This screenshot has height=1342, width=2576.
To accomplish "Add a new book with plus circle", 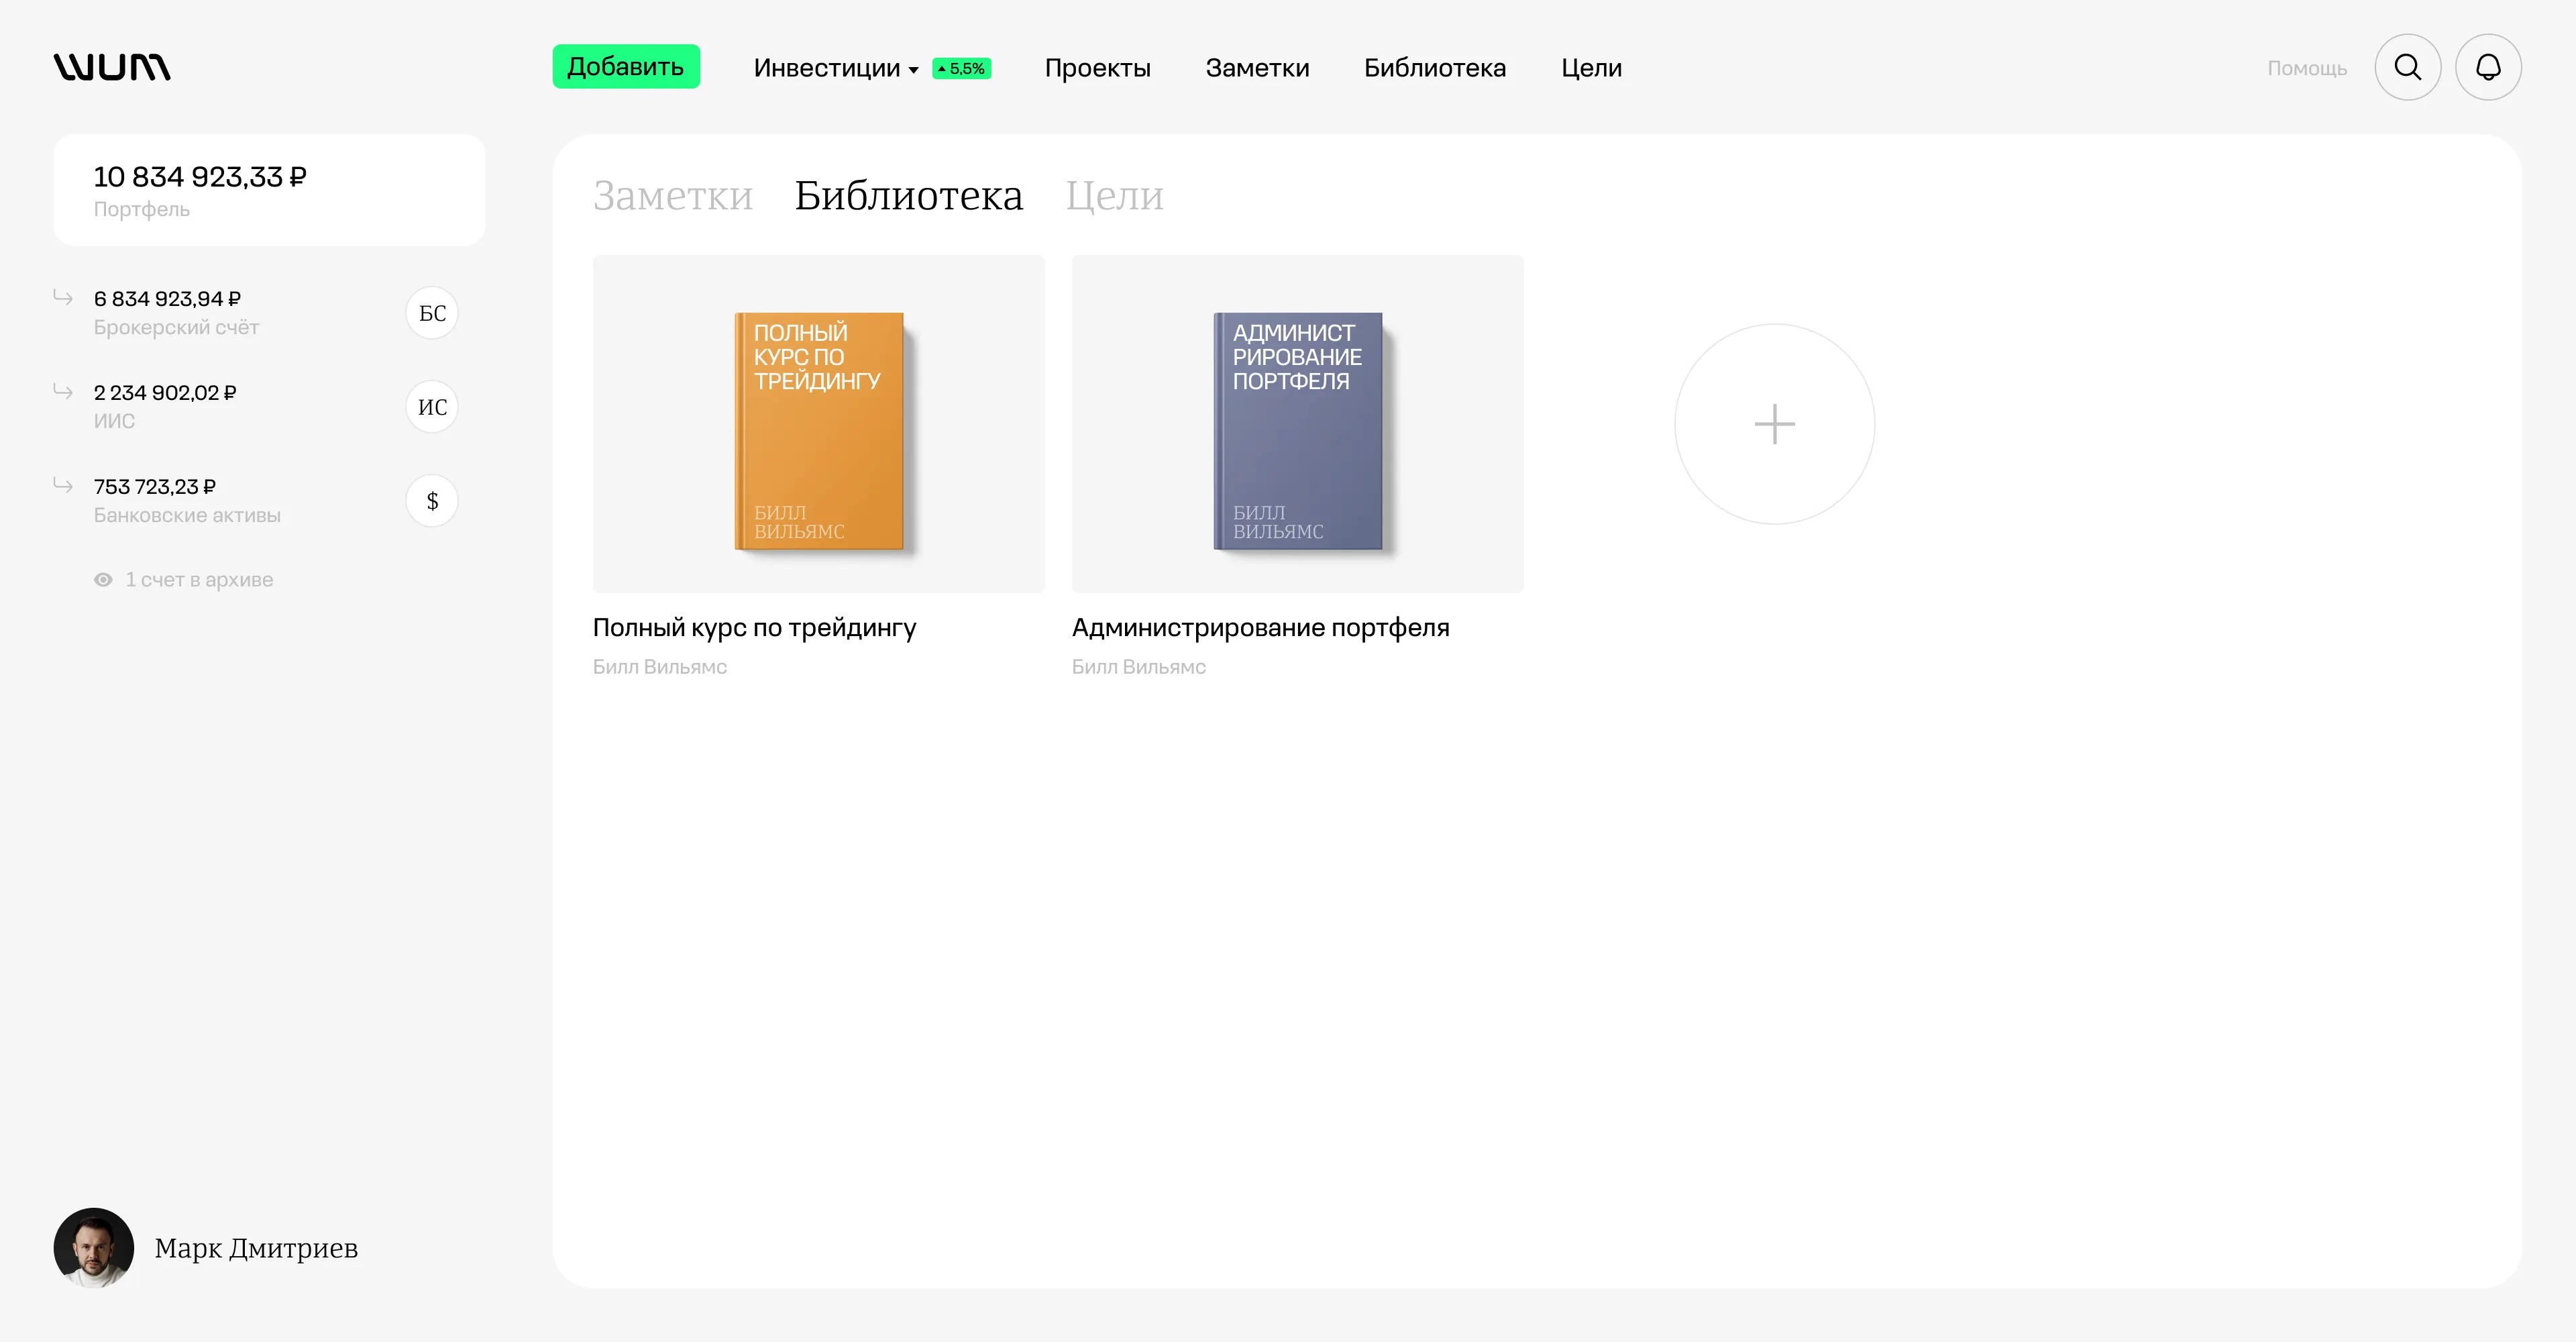I will tap(1774, 424).
